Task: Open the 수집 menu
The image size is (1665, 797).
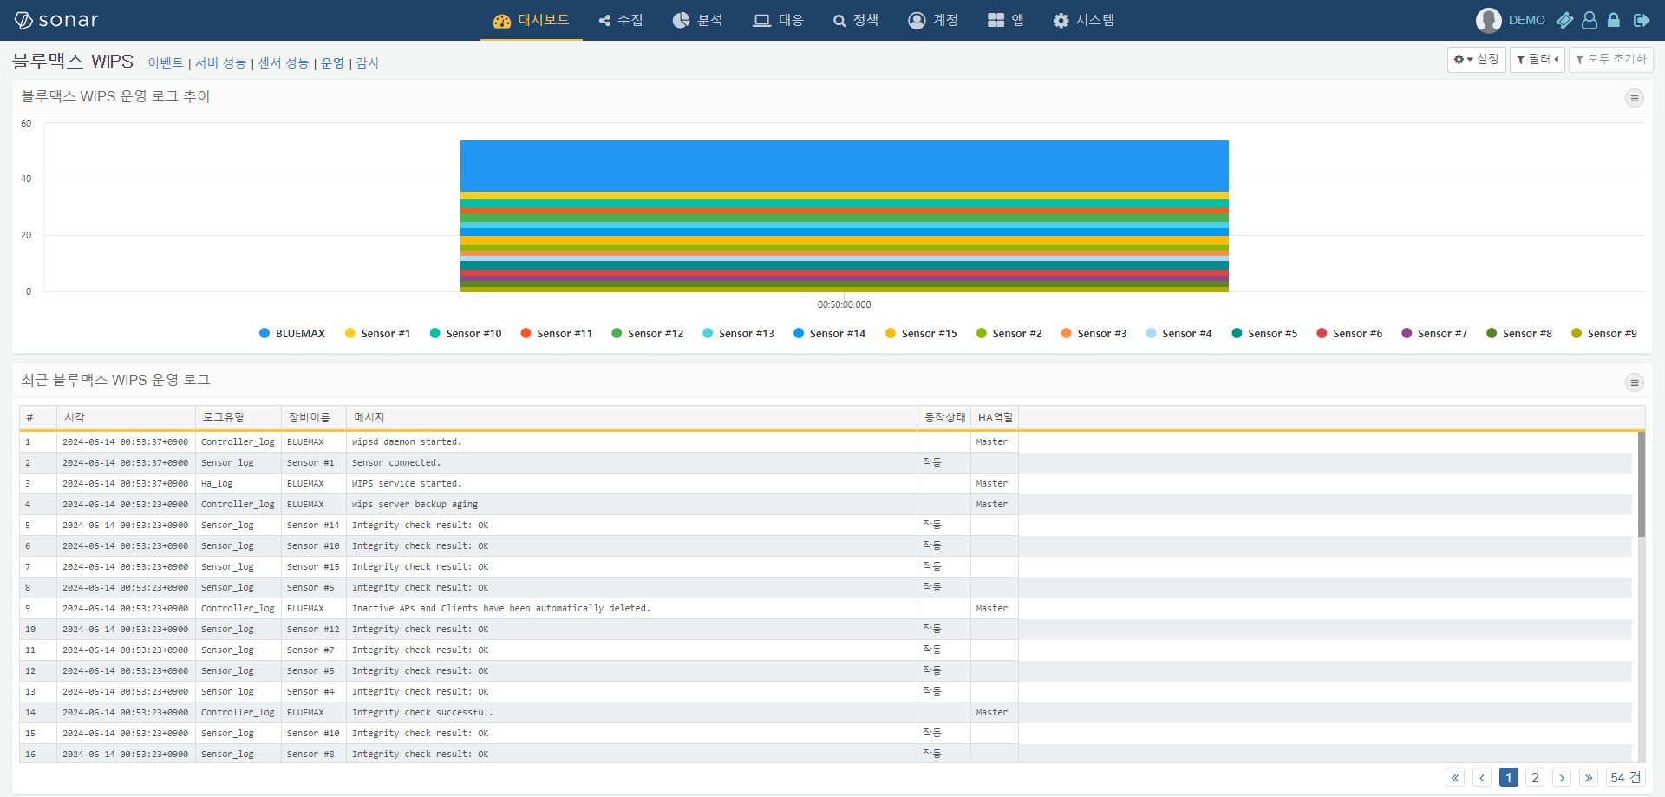Action: tap(621, 20)
